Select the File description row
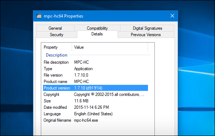This screenshot has height=136, width=215. pyautogui.click(x=95, y=62)
